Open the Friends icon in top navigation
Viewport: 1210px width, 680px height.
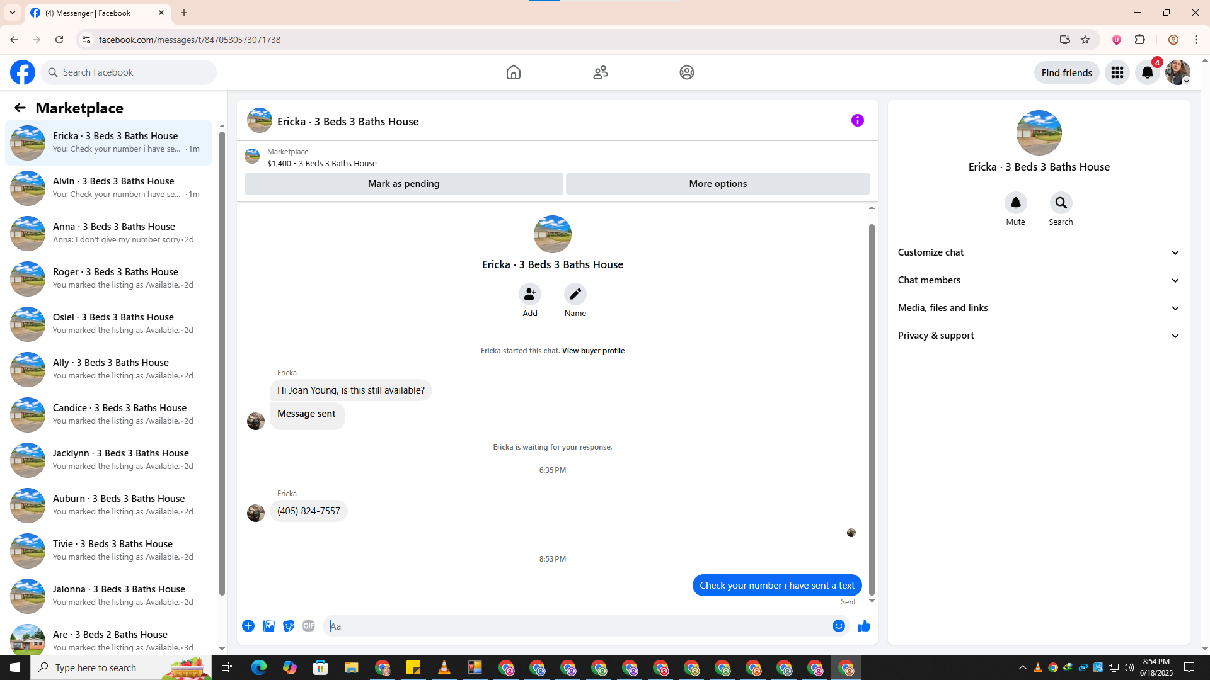pos(601,72)
